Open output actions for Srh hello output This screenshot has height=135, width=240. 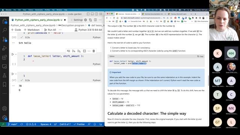[x=13, y=43]
